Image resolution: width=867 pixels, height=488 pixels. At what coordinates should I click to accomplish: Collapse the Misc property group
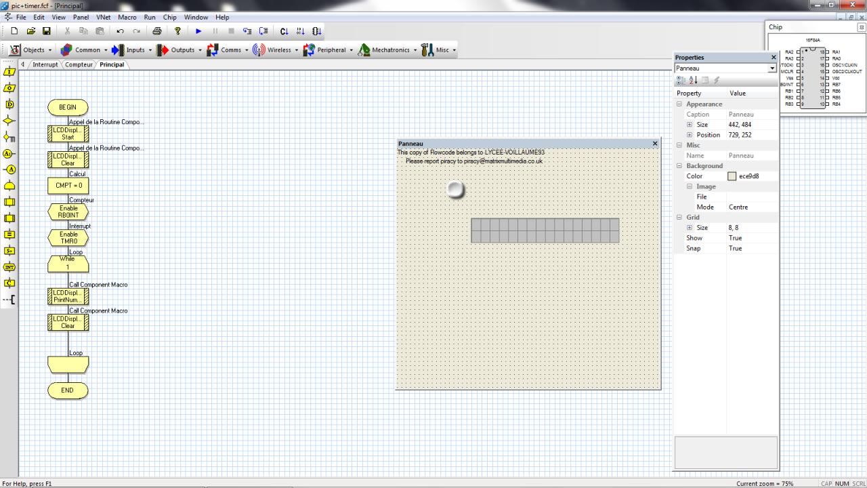click(679, 145)
